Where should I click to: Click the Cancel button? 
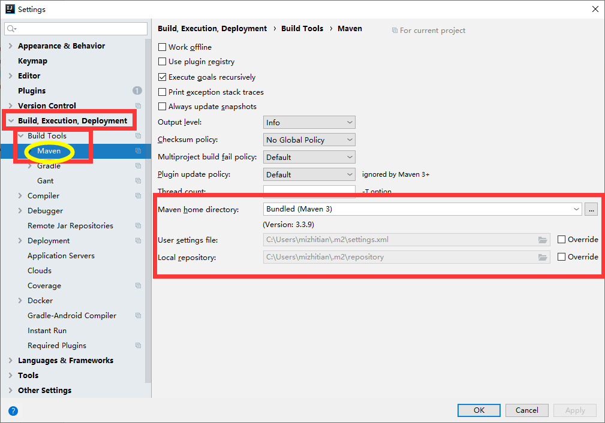click(x=526, y=410)
